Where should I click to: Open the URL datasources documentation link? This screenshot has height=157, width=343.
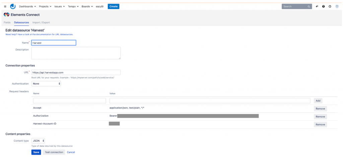click(x=40, y=34)
